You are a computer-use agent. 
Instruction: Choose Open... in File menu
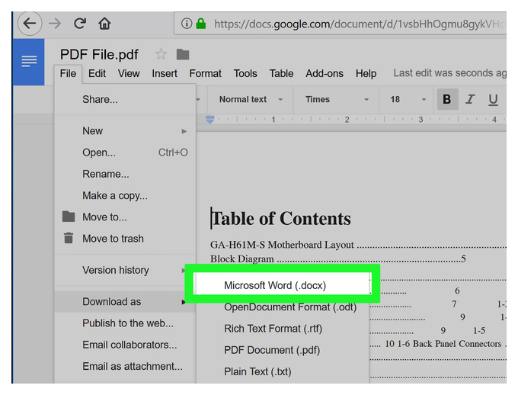(125, 153)
